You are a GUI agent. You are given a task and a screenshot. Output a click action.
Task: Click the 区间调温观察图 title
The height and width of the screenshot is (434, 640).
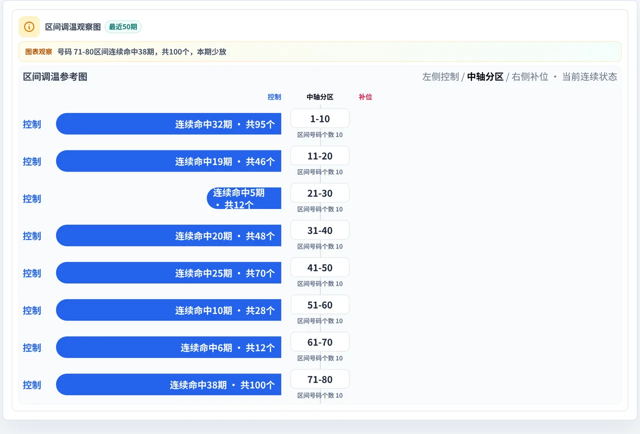click(73, 26)
